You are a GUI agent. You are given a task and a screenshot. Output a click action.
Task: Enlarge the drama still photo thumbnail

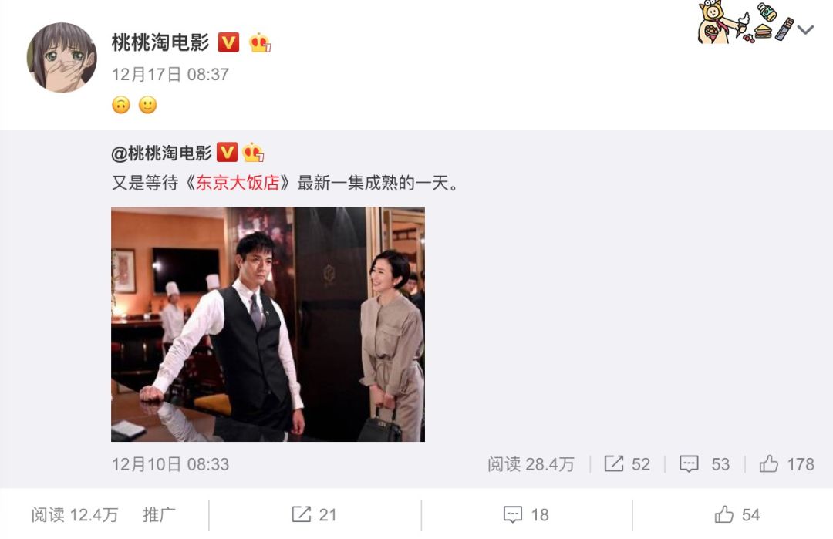tap(268, 324)
